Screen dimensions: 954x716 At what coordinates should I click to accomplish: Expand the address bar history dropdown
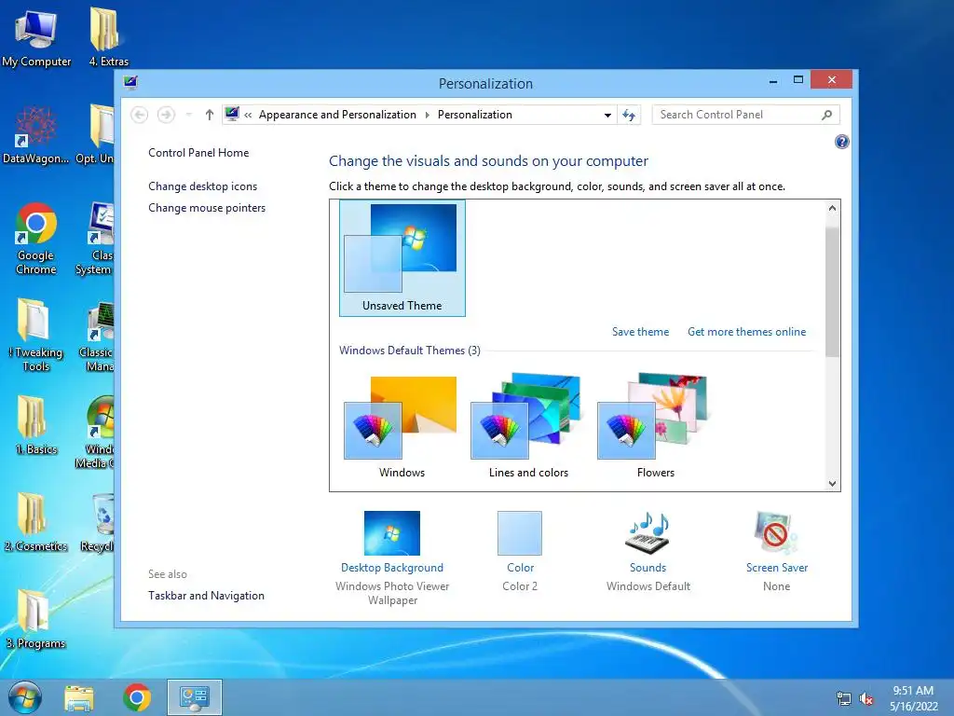[607, 115]
